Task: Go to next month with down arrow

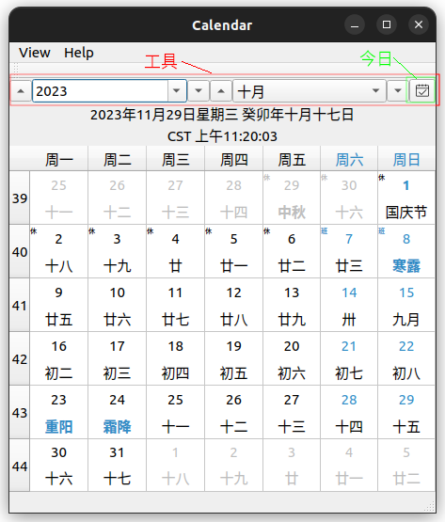Action: tap(397, 90)
